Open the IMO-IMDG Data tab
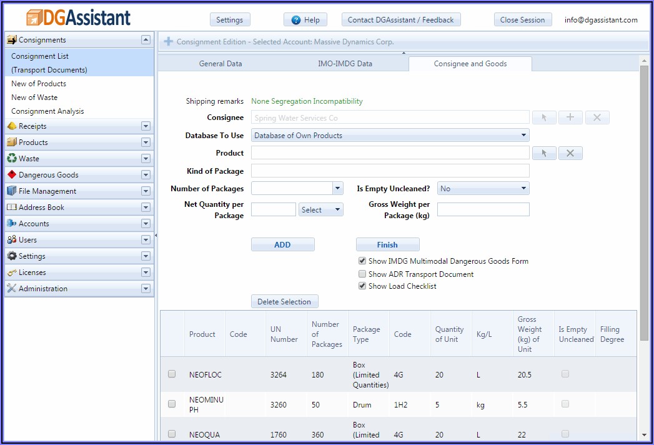654x445 pixels. [345, 64]
